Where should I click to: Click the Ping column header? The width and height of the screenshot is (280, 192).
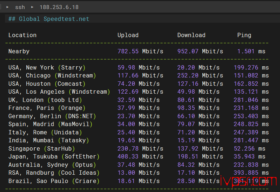(x=244, y=35)
